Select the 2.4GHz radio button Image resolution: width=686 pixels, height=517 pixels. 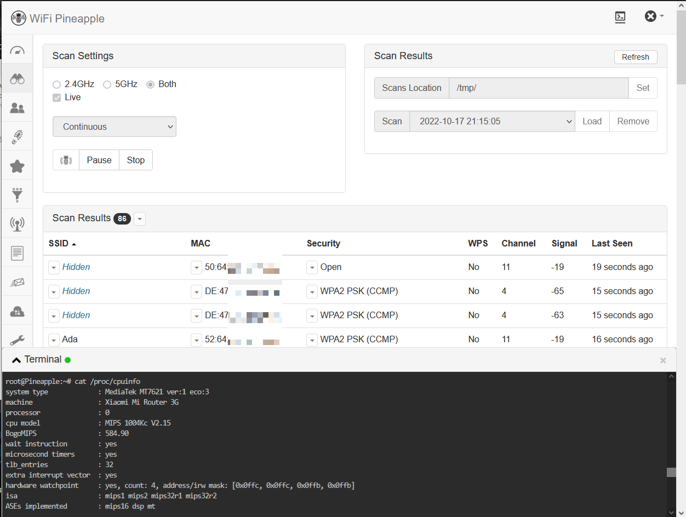click(x=57, y=84)
